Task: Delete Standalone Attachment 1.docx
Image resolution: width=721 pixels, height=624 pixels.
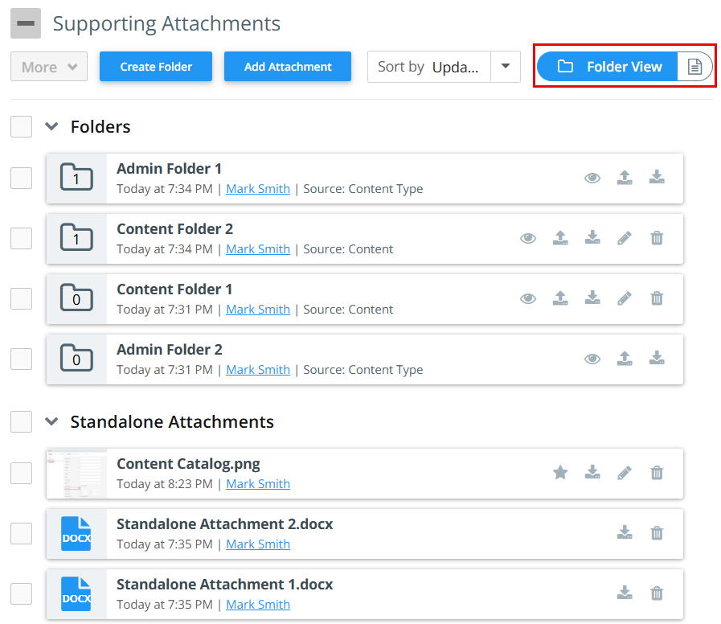Action: tap(657, 593)
